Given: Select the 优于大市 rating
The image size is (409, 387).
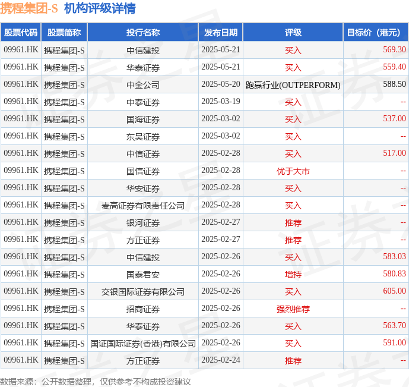Looking at the screenshot, I should 293,171.
